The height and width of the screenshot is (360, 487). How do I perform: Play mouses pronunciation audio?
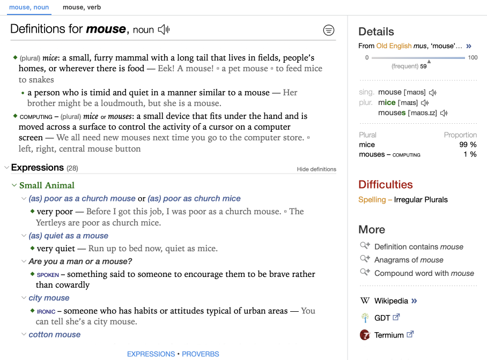444,113
